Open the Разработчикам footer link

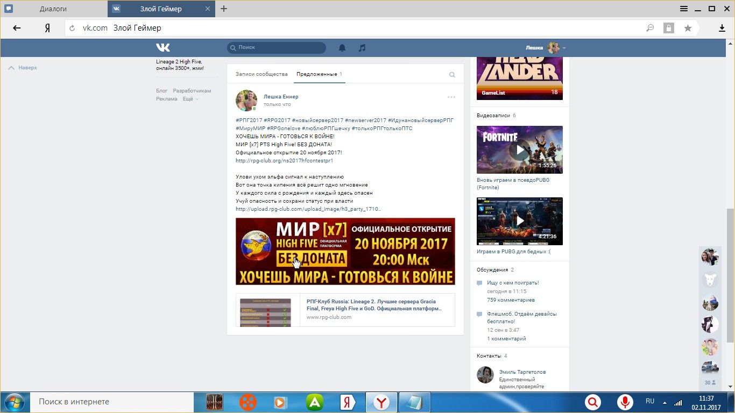tap(192, 91)
